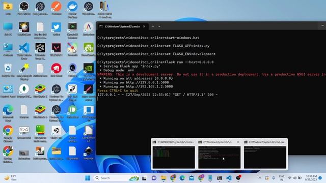326x183 pixels.
Task: Select the cmd.exe terminal tab
Action: coord(123,26)
